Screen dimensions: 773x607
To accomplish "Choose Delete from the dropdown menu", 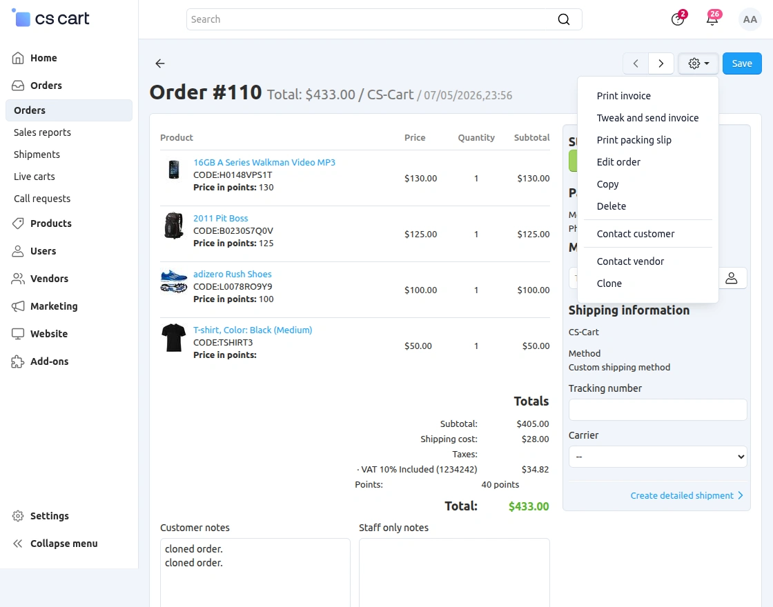I will coord(611,206).
